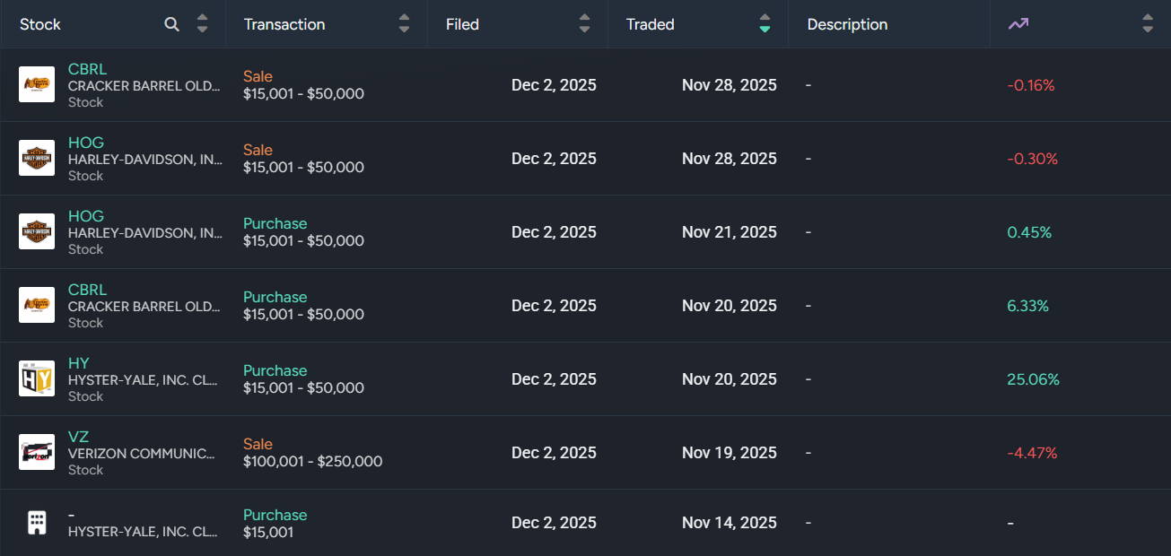Screen dimensions: 1171x556
Task: Click the Traded column header label
Action: (x=651, y=24)
